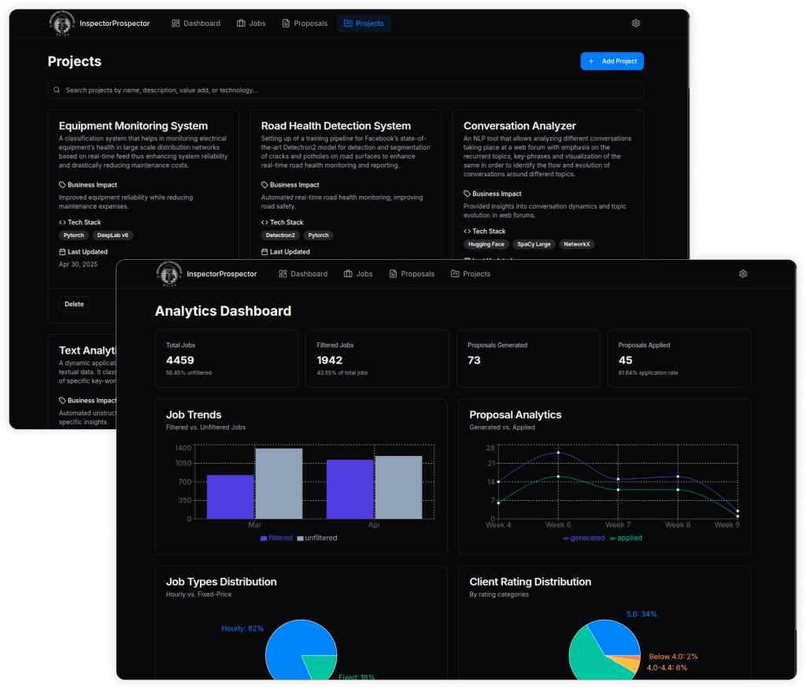Click the filtered legend entry in Job Trends
The width and height of the screenshot is (806, 689).
click(276, 538)
